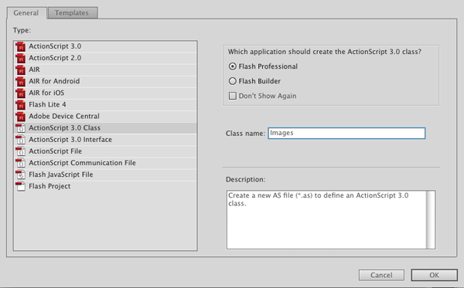The height and width of the screenshot is (288, 464).
Task: Select the Flash Professional radio button
Action: click(x=233, y=66)
